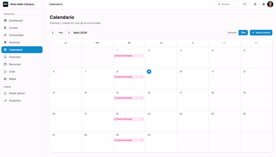Click the AWC logo icon
Viewport: 276px width, 157px height.
pos(6,4)
